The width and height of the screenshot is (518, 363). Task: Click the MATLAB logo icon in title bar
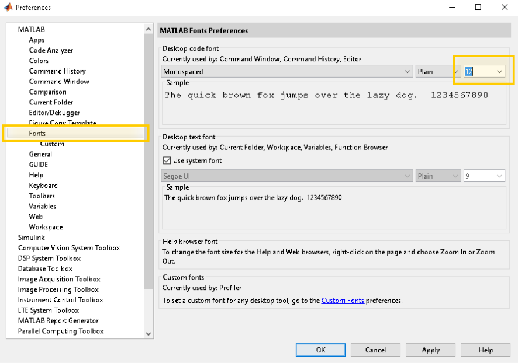8,7
